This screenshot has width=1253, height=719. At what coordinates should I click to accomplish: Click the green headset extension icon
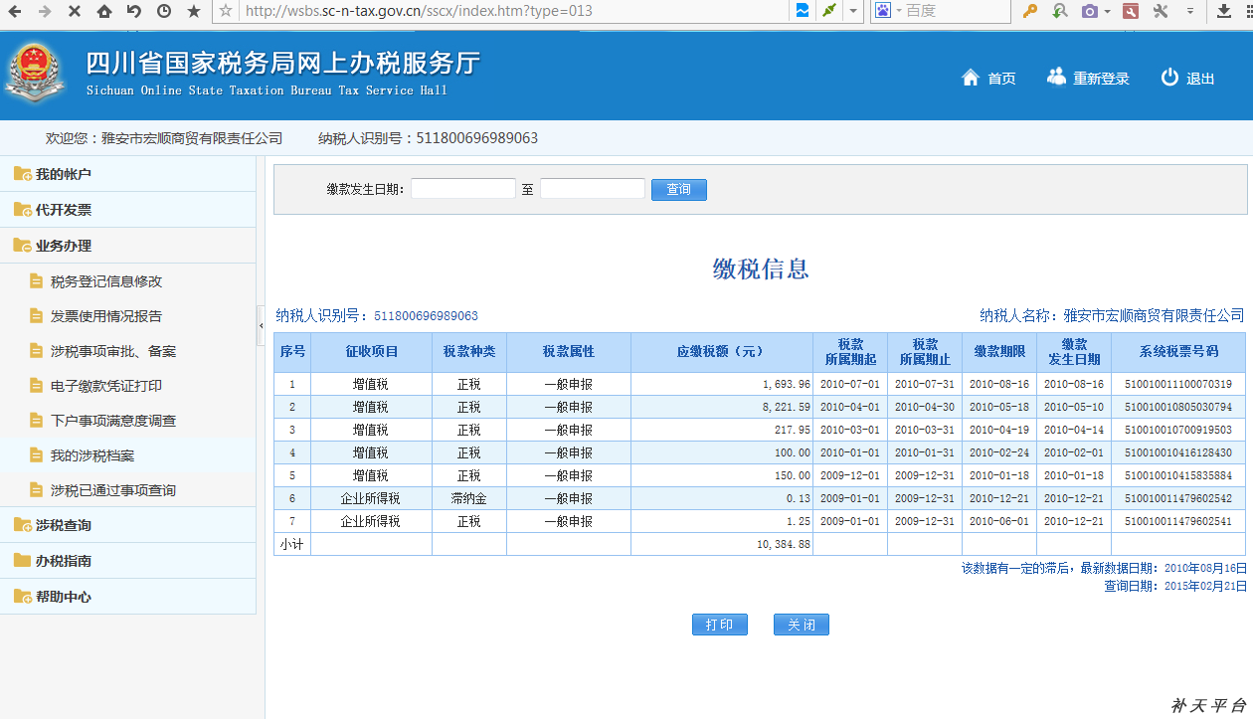tap(1060, 11)
